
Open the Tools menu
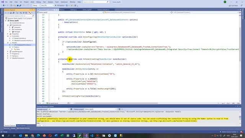coord(57,2)
